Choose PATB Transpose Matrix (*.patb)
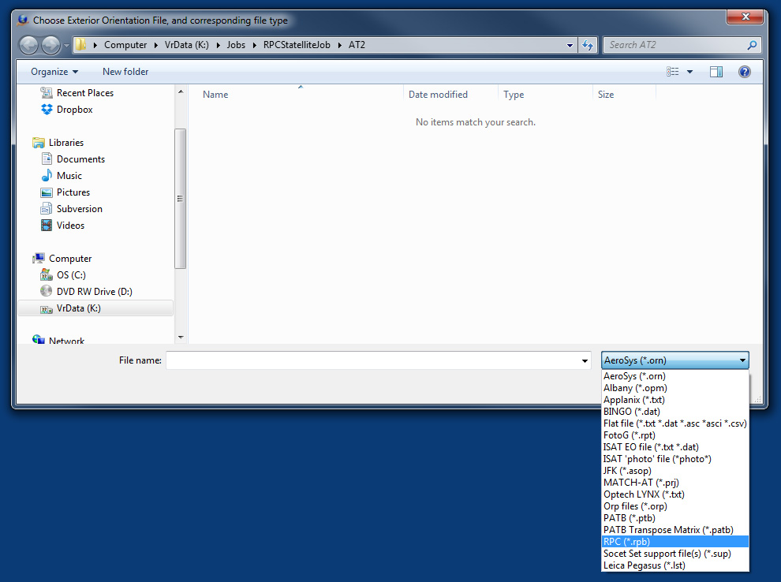Screen dimensions: 781x582 [x=675, y=530]
